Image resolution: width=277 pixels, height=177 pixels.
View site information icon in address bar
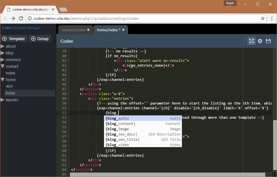click(x=30, y=18)
